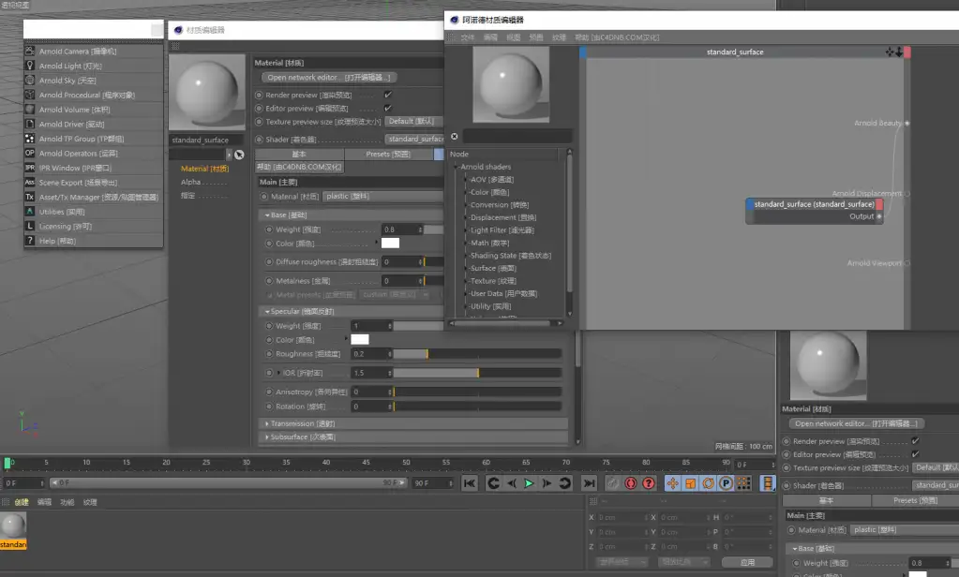Open the Material plastic preset dropdown
The width and height of the screenshot is (959, 577).
[382, 196]
